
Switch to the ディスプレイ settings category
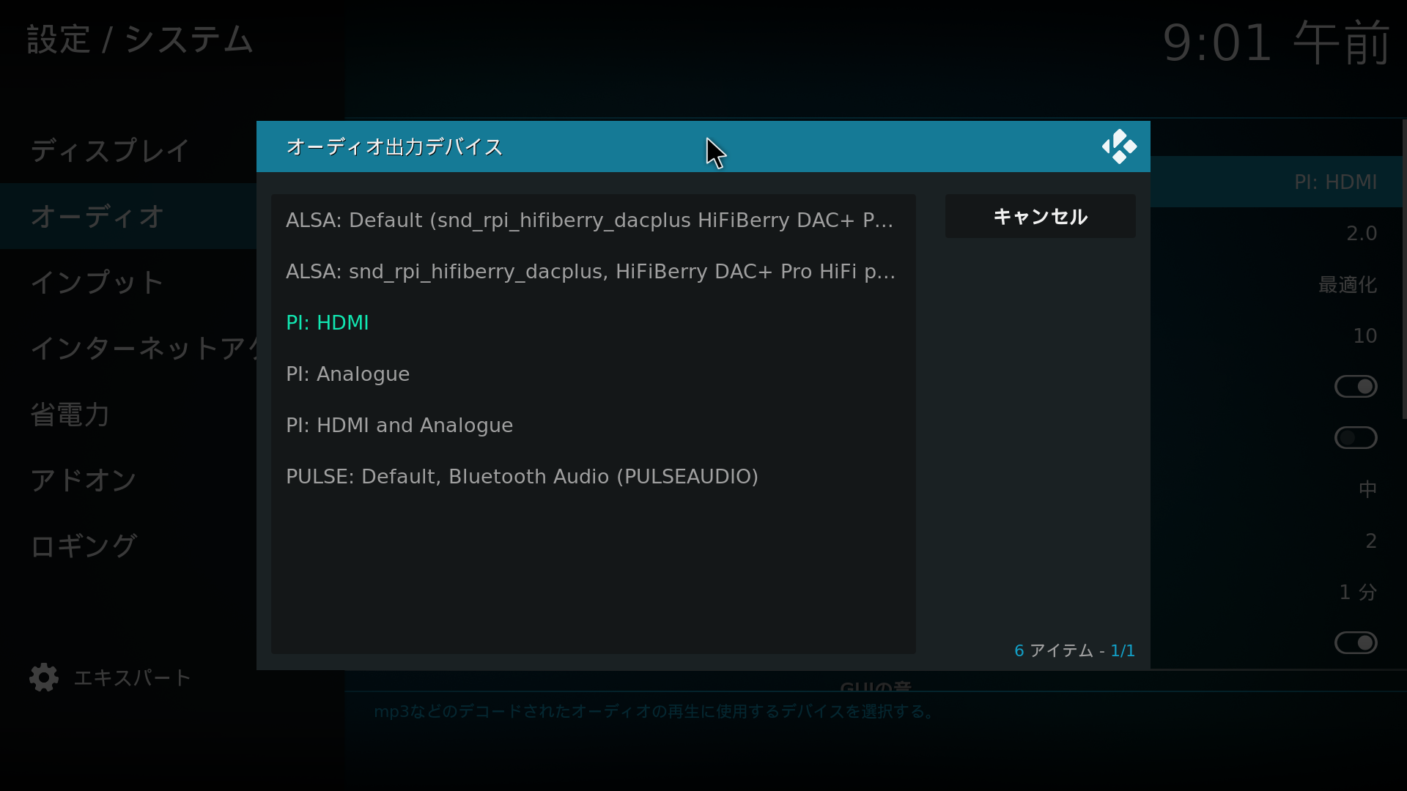(109, 150)
